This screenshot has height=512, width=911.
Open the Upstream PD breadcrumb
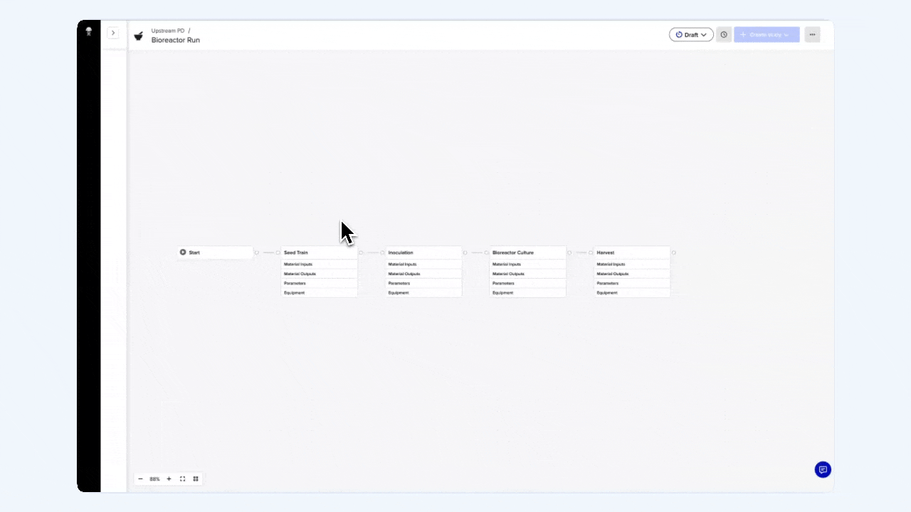168,31
